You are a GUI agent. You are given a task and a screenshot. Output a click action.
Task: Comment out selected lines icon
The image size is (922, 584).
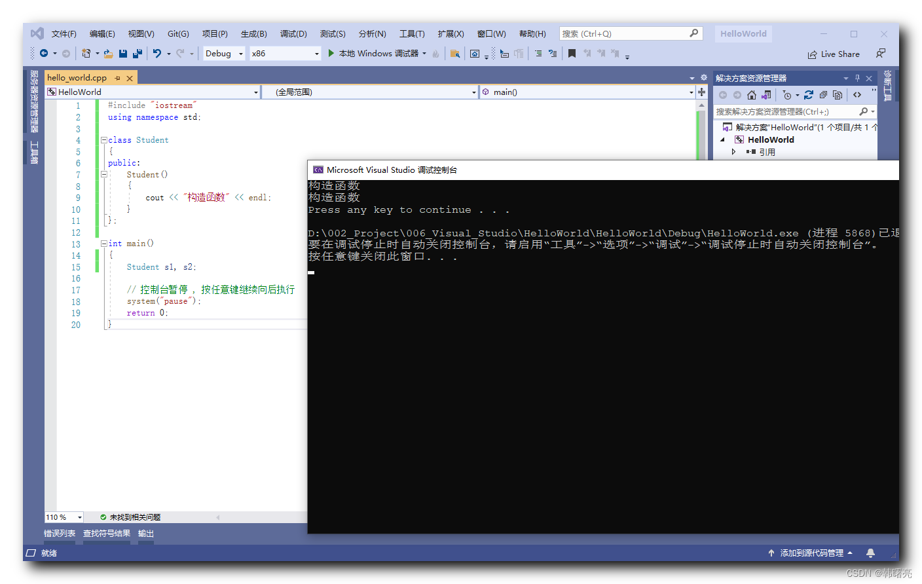(x=538, y=54)
